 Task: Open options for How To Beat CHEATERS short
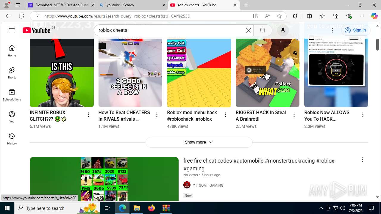coord(157,115)
